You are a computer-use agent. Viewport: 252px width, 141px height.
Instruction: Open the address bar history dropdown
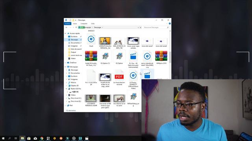point(138,27)
